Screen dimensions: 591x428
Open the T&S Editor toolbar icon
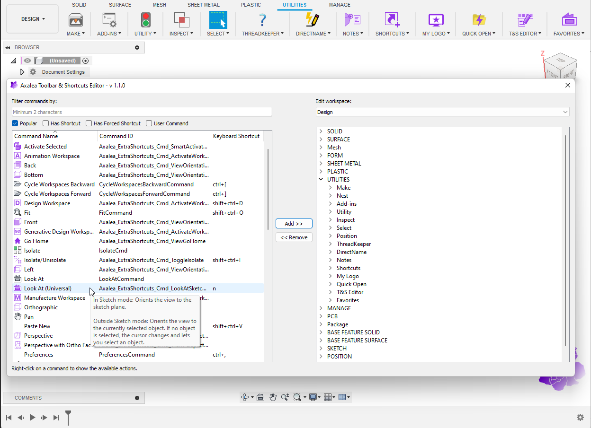tap(525, 20)
